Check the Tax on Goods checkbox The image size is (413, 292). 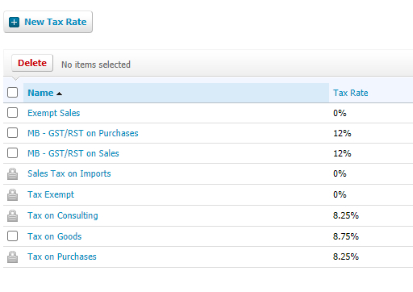click(13, 236)
